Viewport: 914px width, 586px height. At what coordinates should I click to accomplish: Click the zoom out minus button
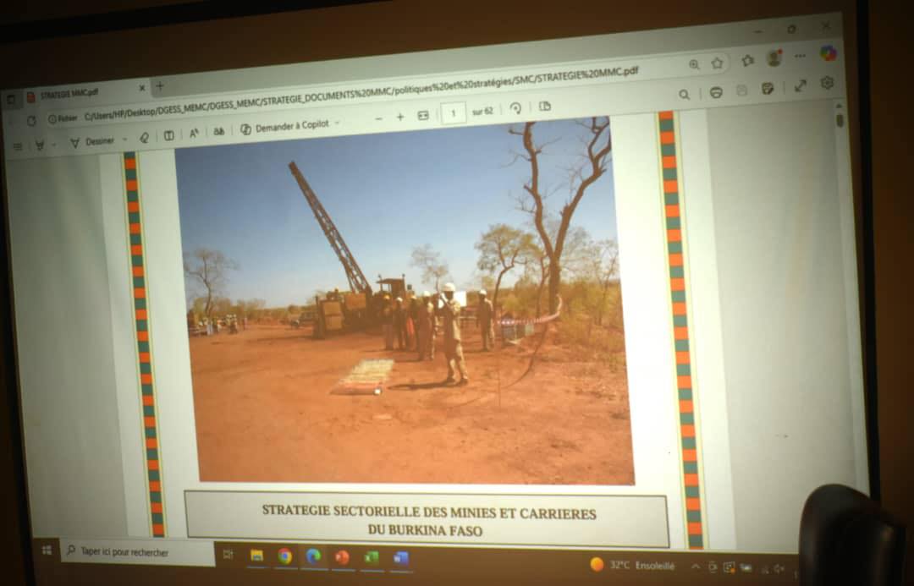(x=378, y=118)
